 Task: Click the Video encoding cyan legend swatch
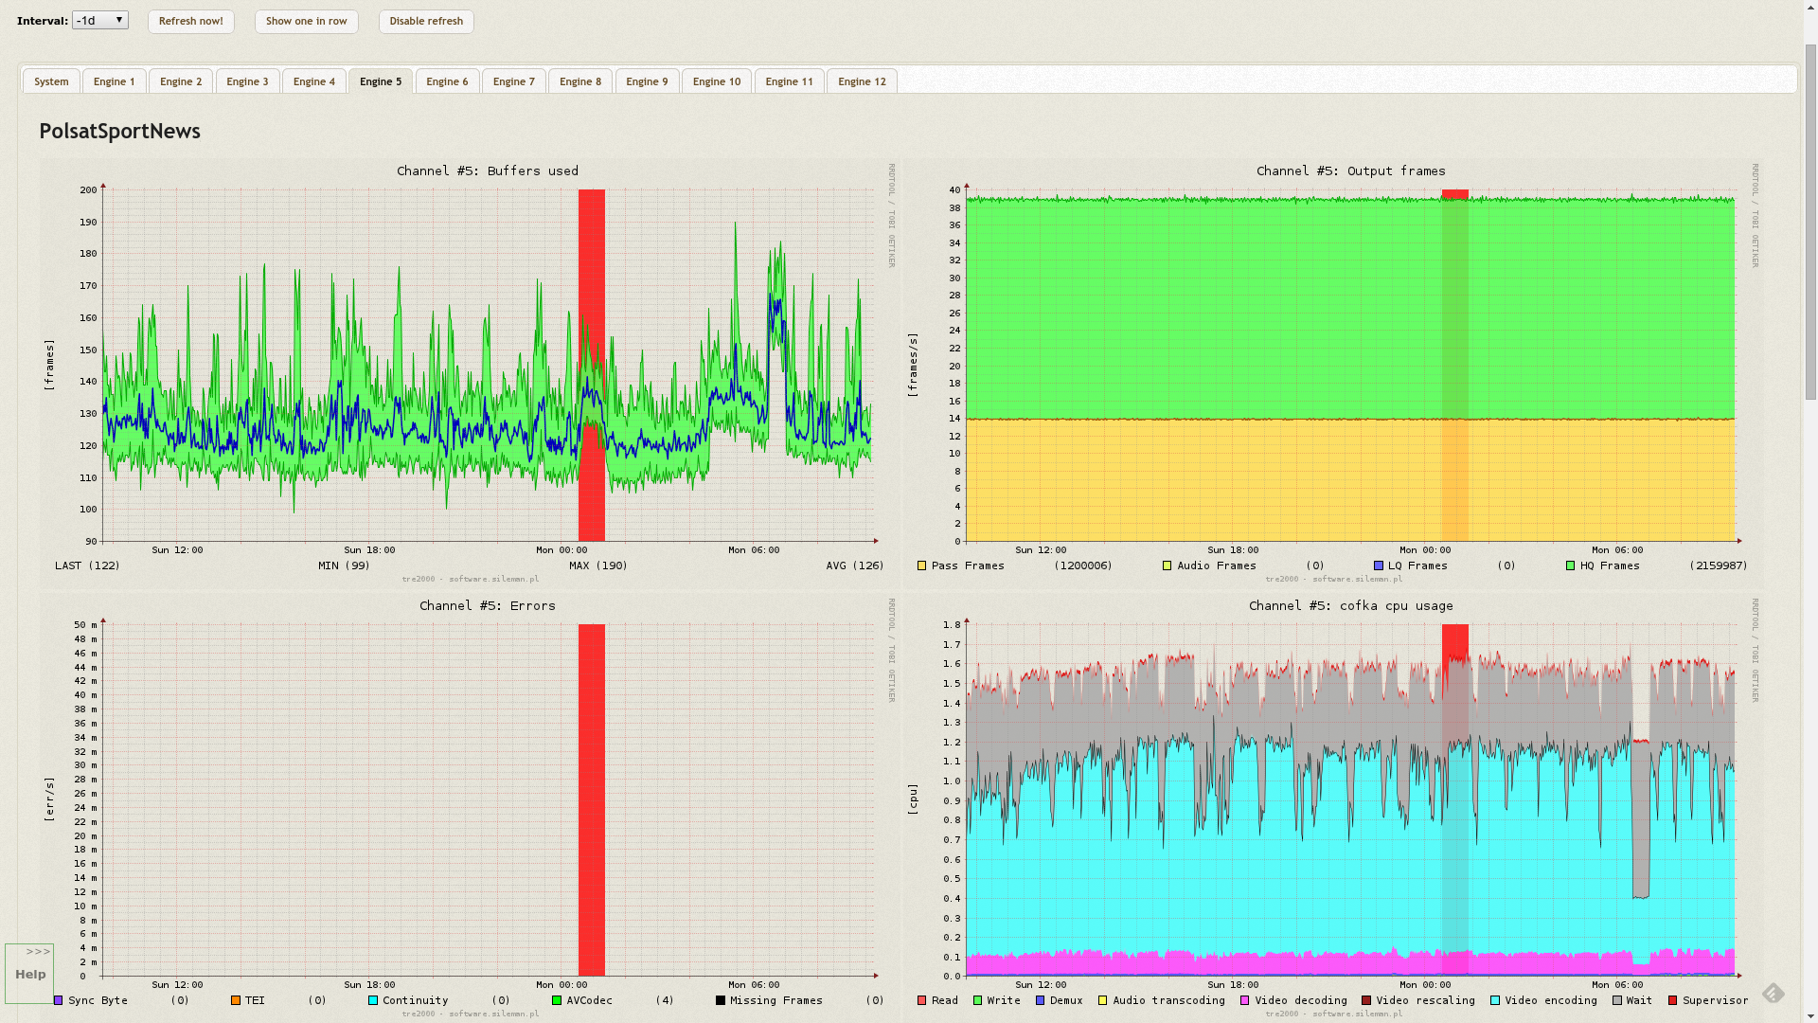point(1495,1000)
